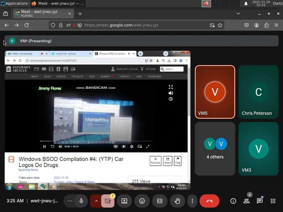The image size is (283, 212).
Task: Click the Firefox workspace thumbnail in top panel
Action: [x=206, y=4]
